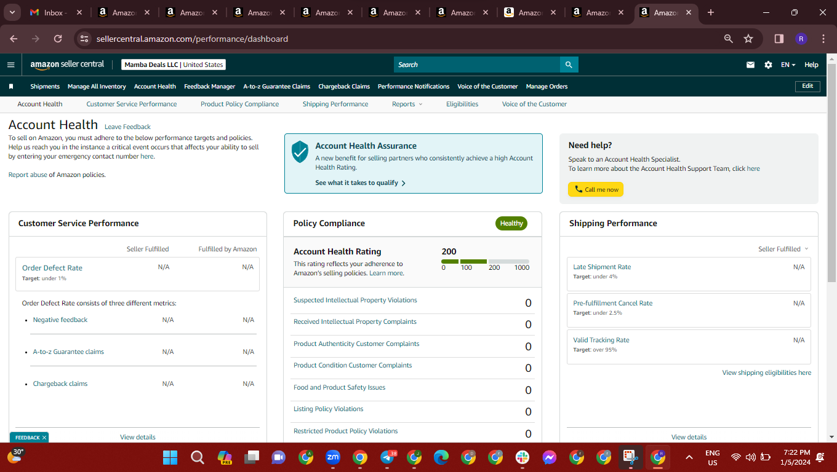The image size is (837, 472).
Task: Open Microsoft Edge from the taskbar
Action: click(x=441, y=457)
